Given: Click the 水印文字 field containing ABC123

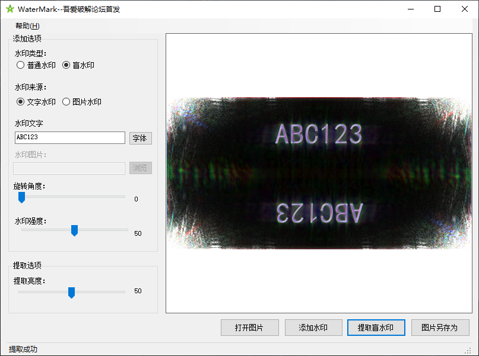Looking at the screenshot, I should pyautogui.click(x=69, y=137).
